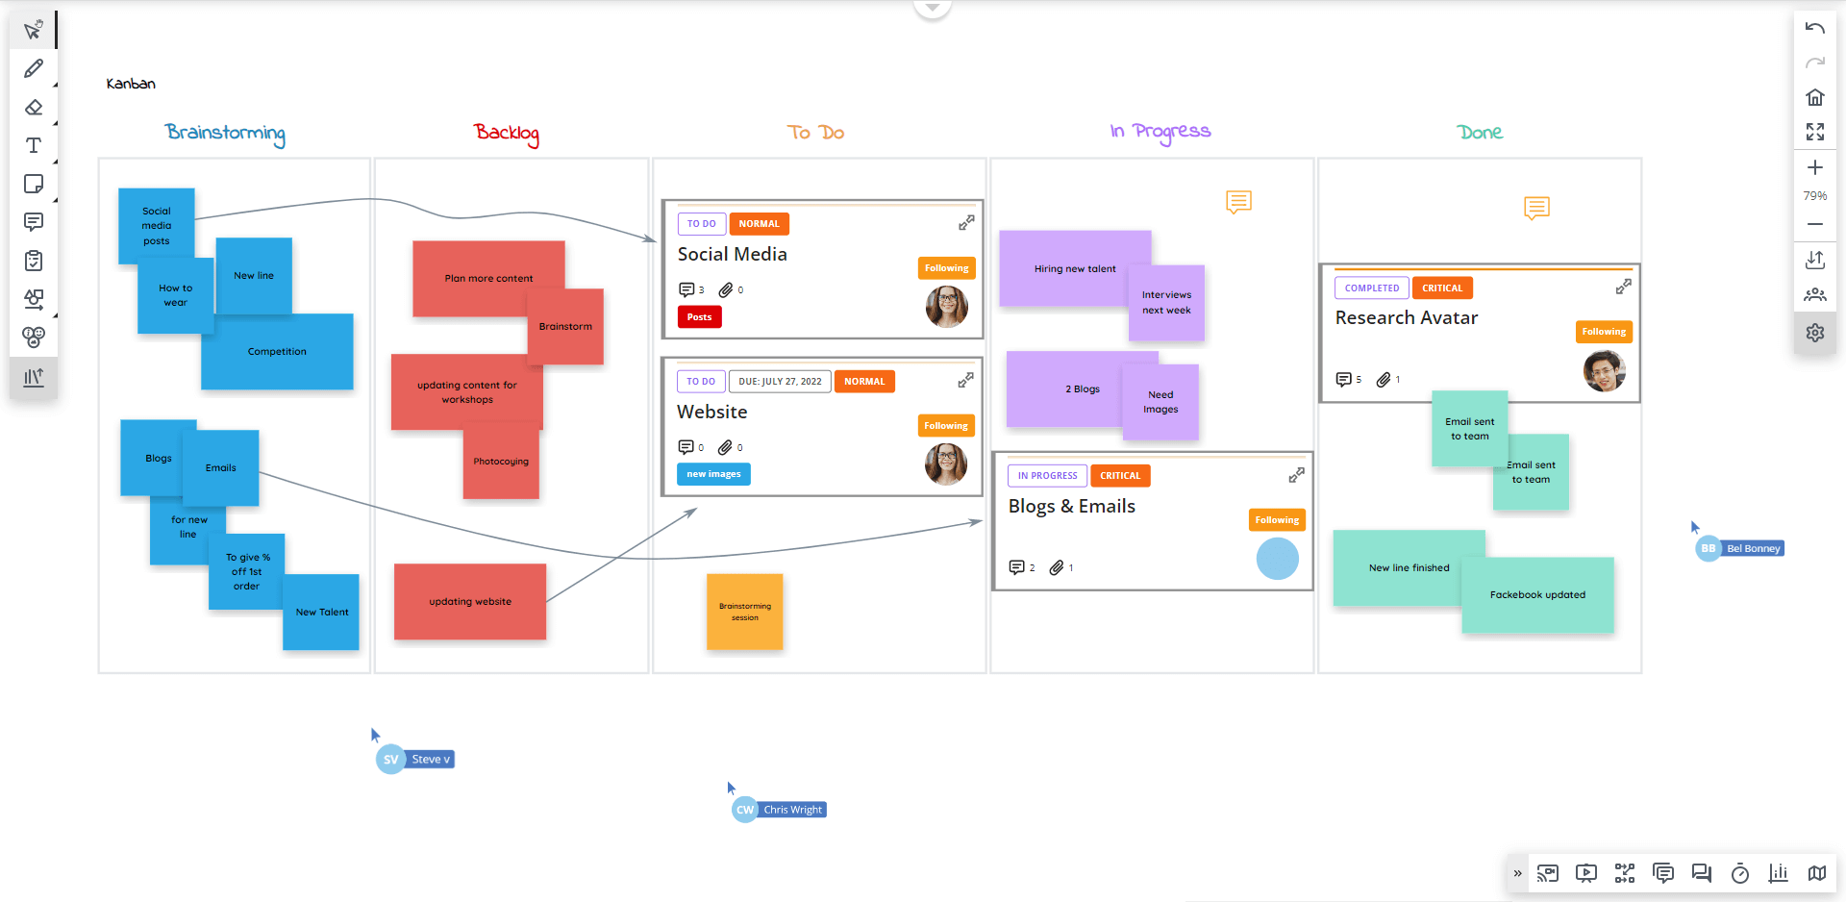1846x902 pixels.
Task: Select the Hiring new talent note
Action: pos(1075,269)
